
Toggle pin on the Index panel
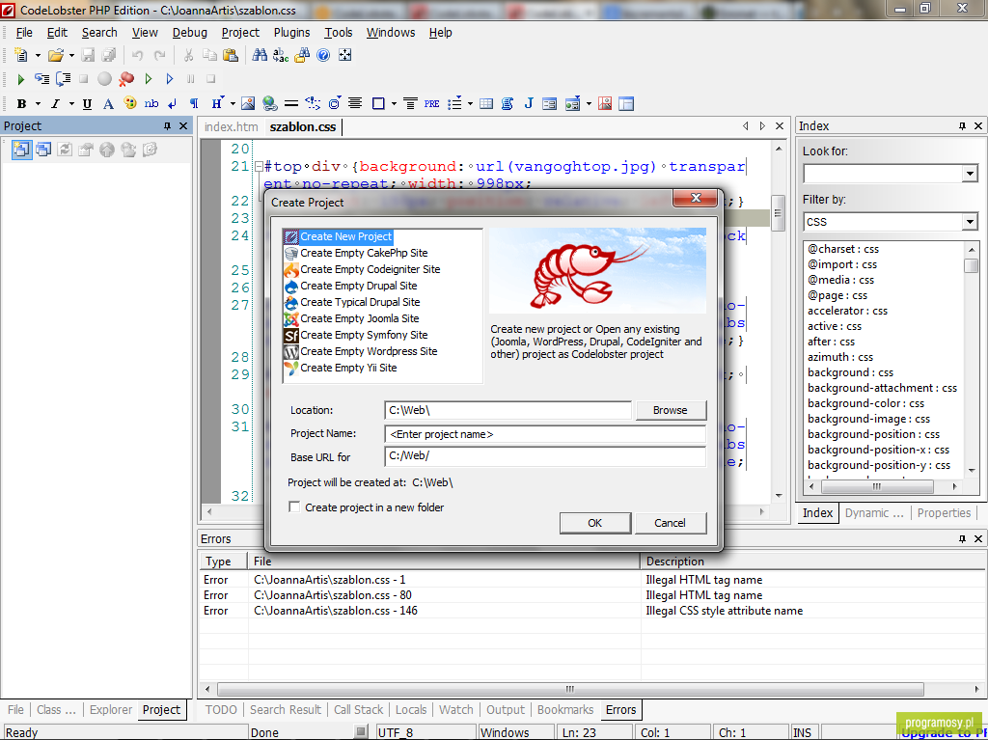point(962,126)
